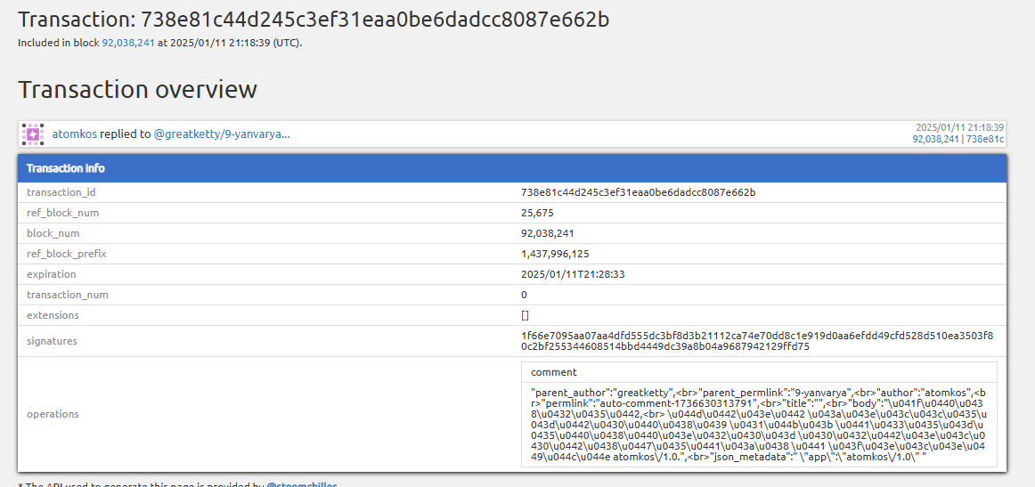The height and width of the screenshot is (487, 1035).
Task: Click the ref_block_num value 25,675
Action: pos(537,213)
